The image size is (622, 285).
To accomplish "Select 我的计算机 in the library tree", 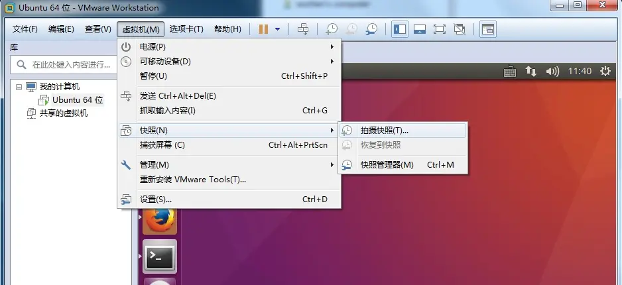I will [x=60, y=86].
